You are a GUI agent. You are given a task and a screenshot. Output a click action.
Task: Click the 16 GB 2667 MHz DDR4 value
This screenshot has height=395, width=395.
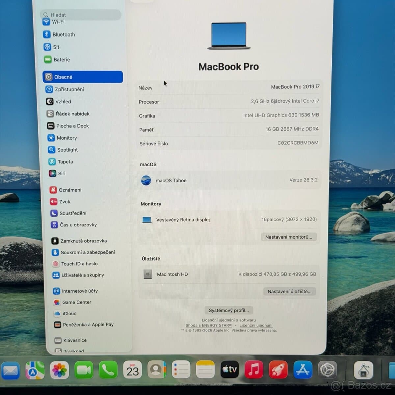292,129
